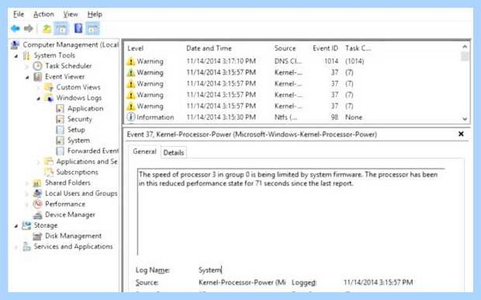Collapse the System Tools tree node
Image resolution: width=481 pixels, height=300 pixels.
click(16, 56)
